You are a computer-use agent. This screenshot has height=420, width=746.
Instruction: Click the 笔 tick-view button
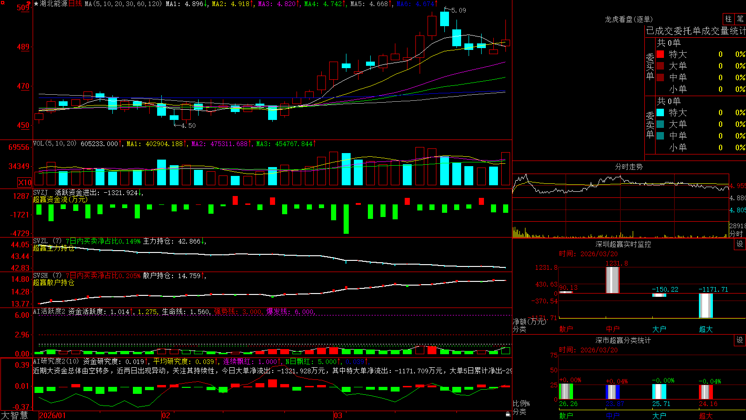click(740, 19)
